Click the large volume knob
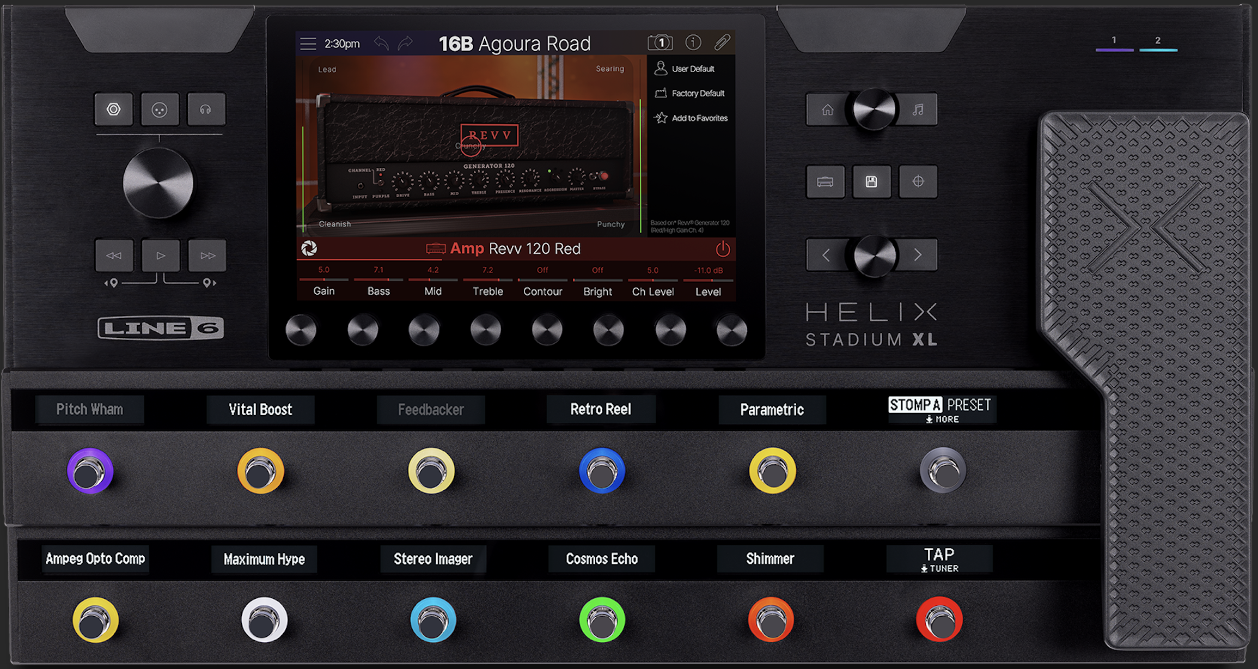The image size is (1258, 669). [158, 183]
